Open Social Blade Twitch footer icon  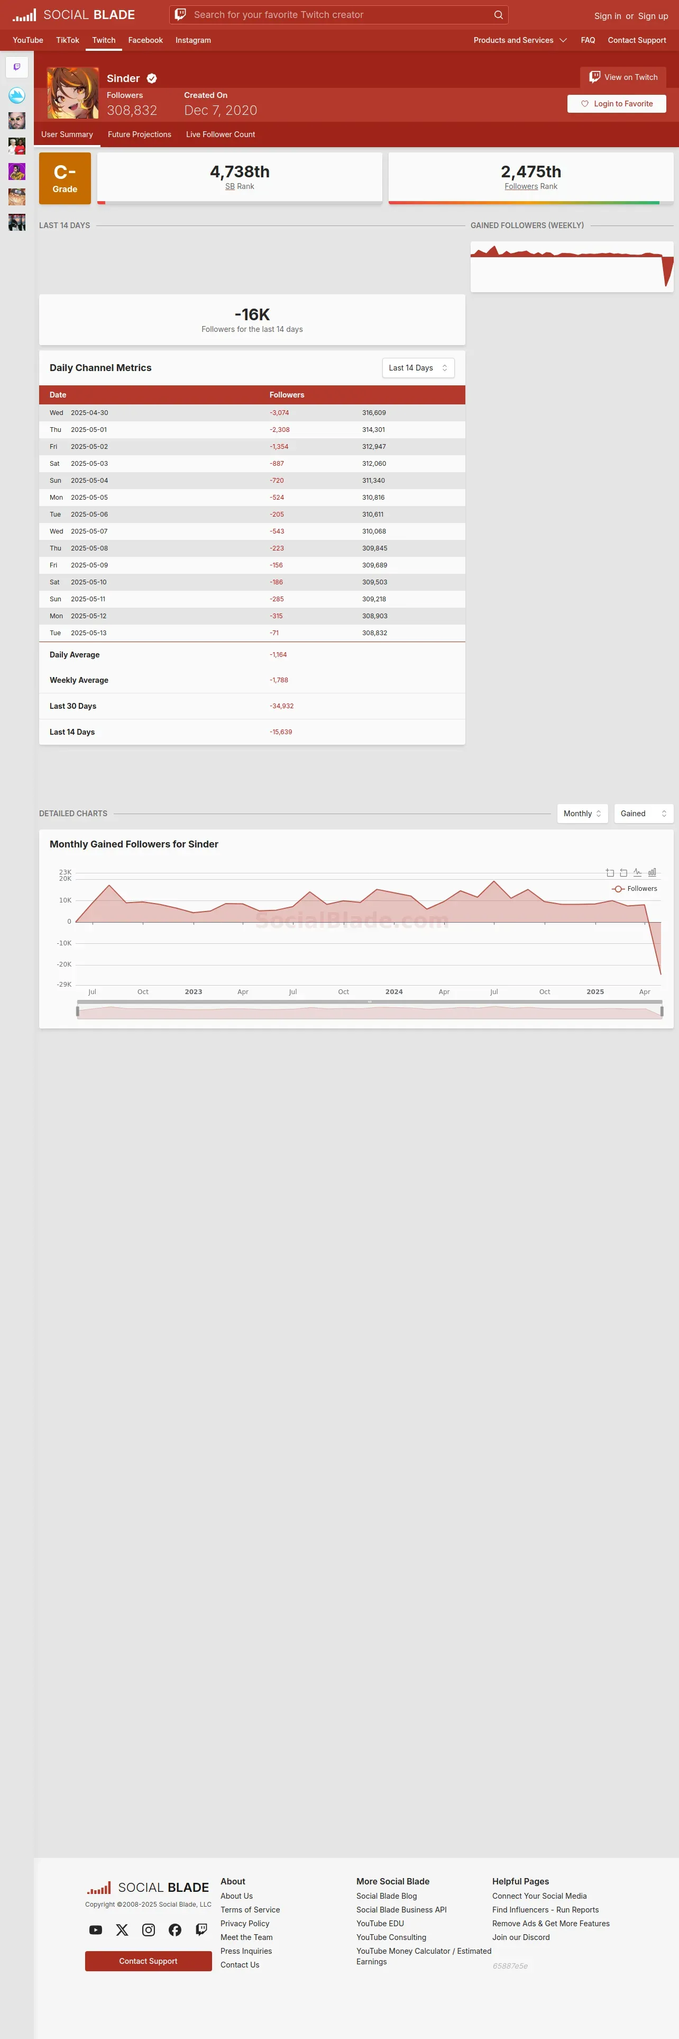(x=201, y=1930)
